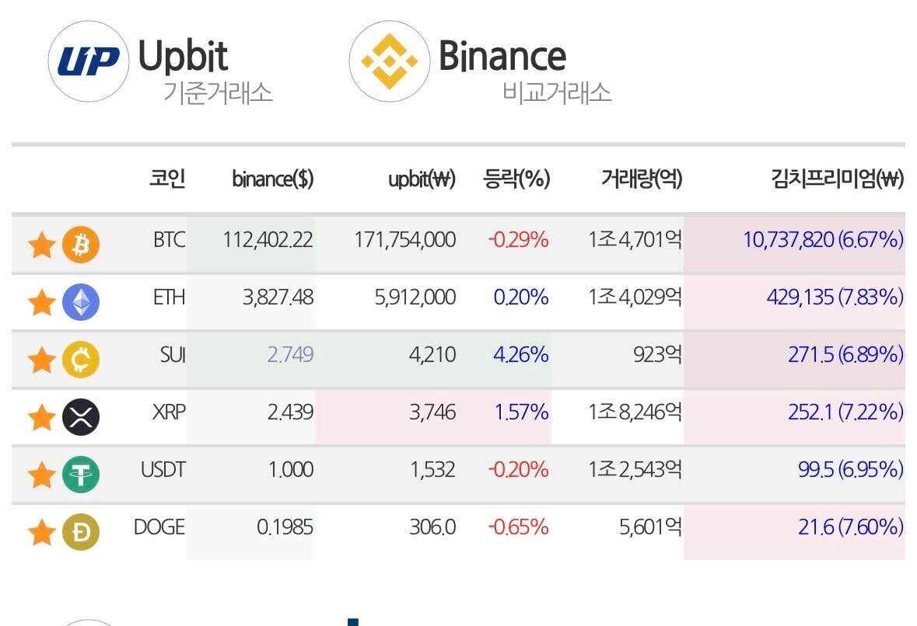
Task: Toggle the favorite star for BTC
Action: (41, 245)
